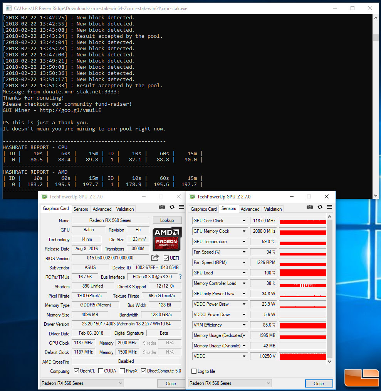Image resolution: width=381 pixels, height=391 pixels.
Task: Switch to Sensors tab in left GPU-Z window
Action: 81,209
